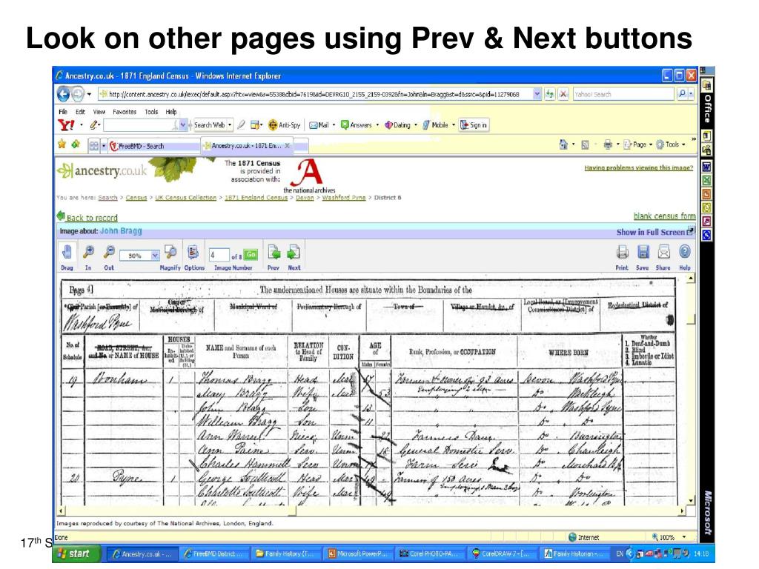Open Yahoo Mail from the toolbar
The width and height of the screenshot is (759, 569).
[x=319, y=125]
